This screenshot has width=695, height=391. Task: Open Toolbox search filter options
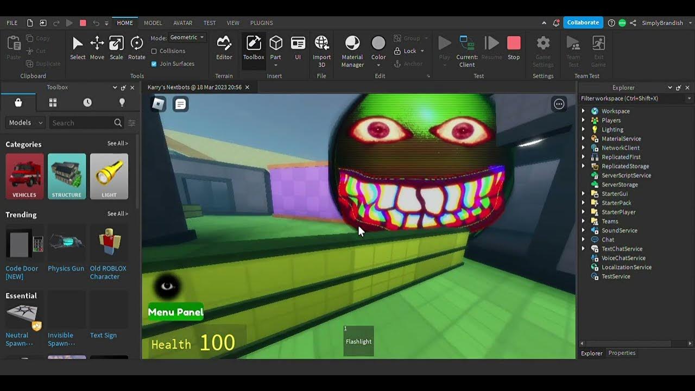[x=131, y=123]
